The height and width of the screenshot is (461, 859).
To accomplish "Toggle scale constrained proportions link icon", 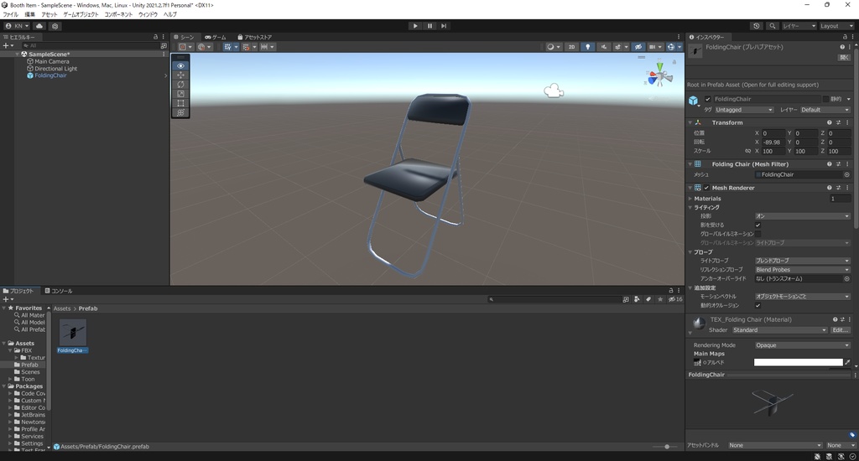I will (x=747, y=151).
